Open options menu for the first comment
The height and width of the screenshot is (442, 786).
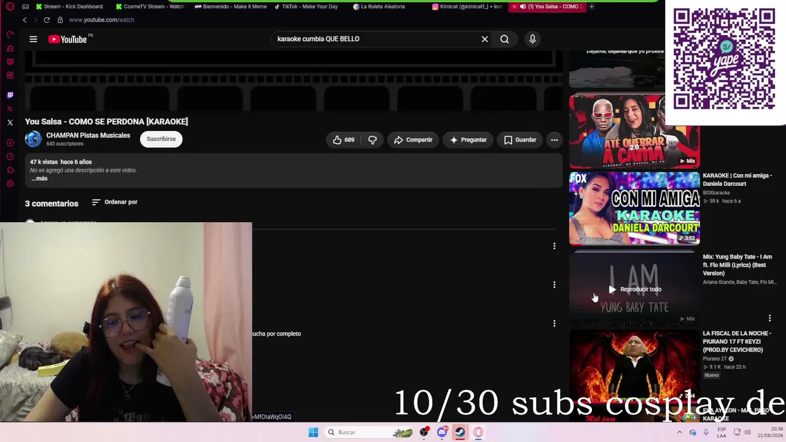pyautogui.click(x=554, y=246)
